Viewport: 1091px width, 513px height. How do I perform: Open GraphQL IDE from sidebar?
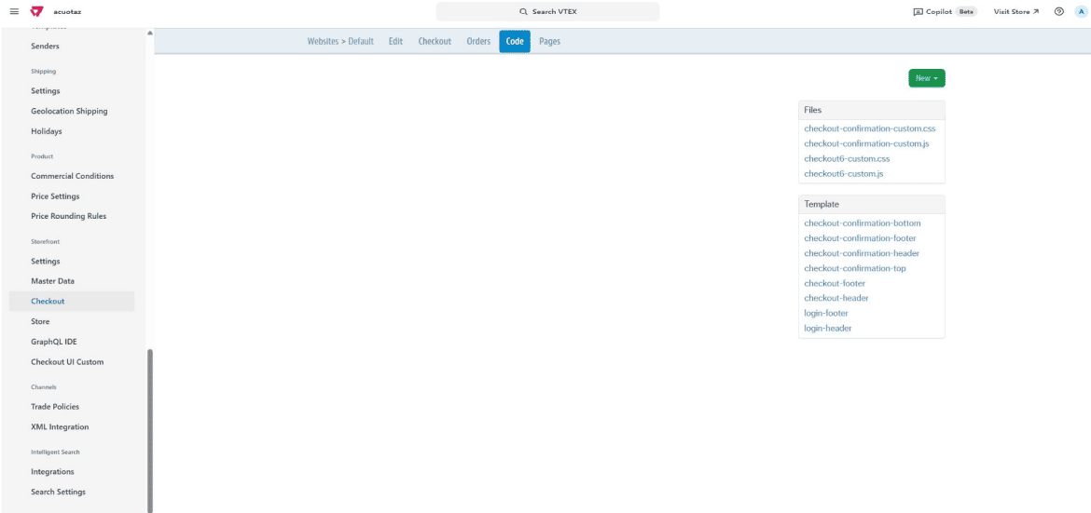(x=54, y=342)
